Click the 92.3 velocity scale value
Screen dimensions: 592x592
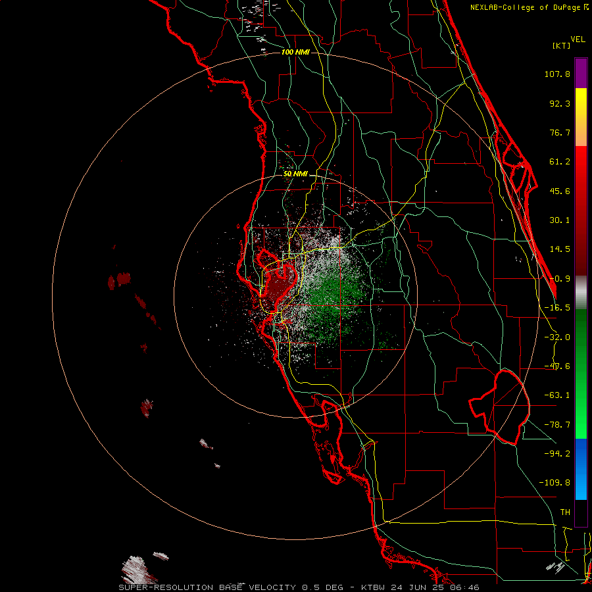click(x=560, y=103)
